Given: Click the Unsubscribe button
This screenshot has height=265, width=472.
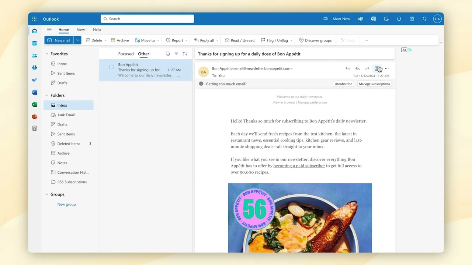Looking at the screenshot, I should (343, 84).
